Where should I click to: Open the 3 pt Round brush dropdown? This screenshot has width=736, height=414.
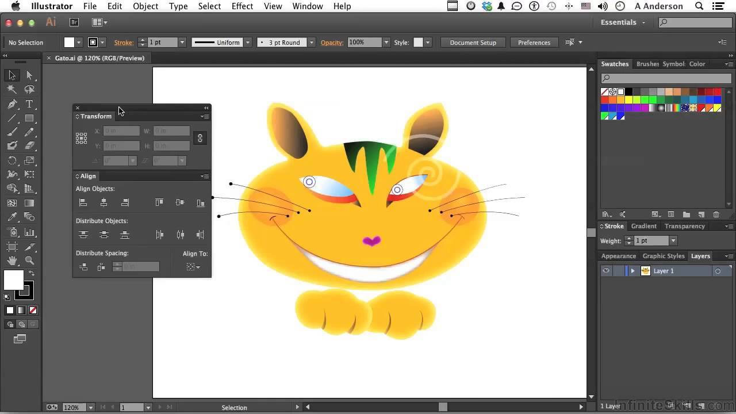[311, 43]
